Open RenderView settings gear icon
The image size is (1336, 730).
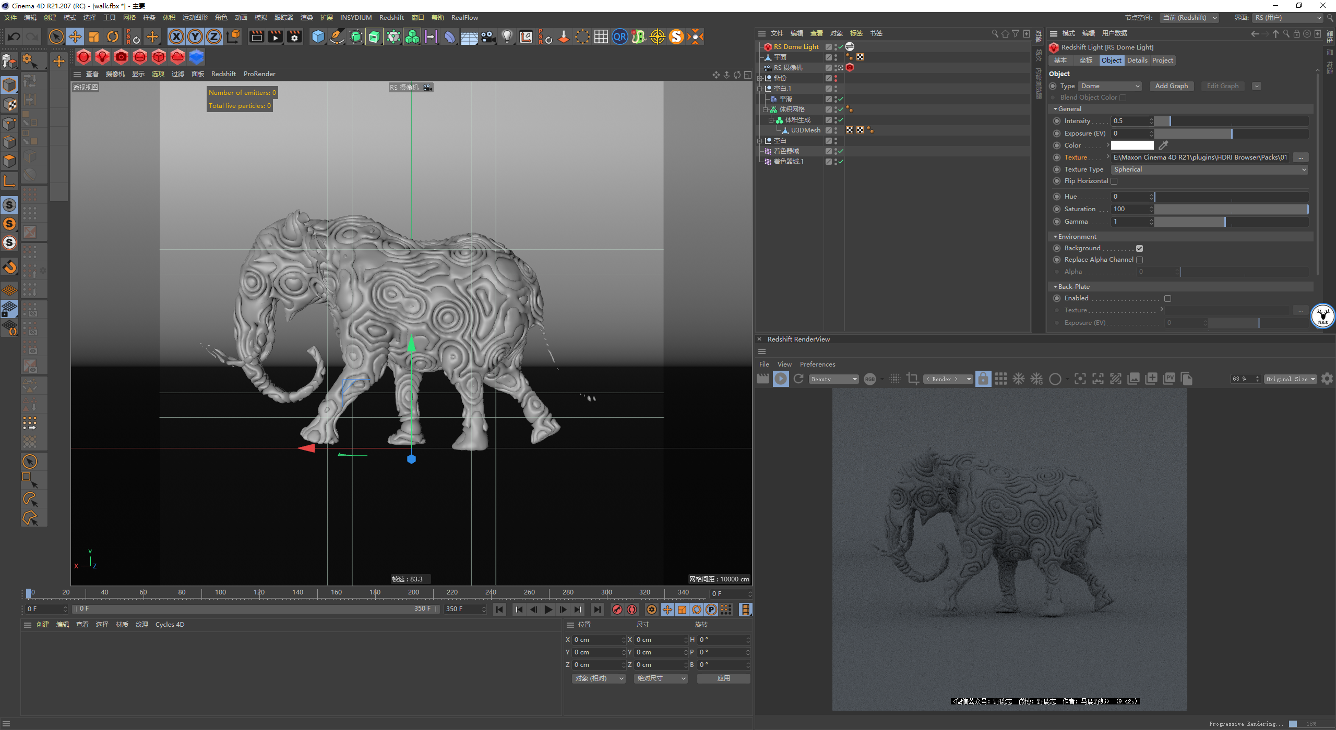pos(1327,379)
